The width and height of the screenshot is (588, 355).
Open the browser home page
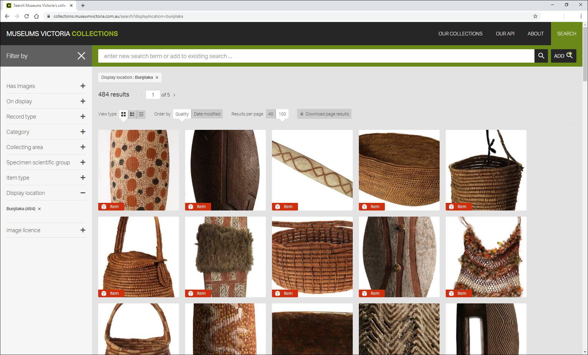point(36,16)
